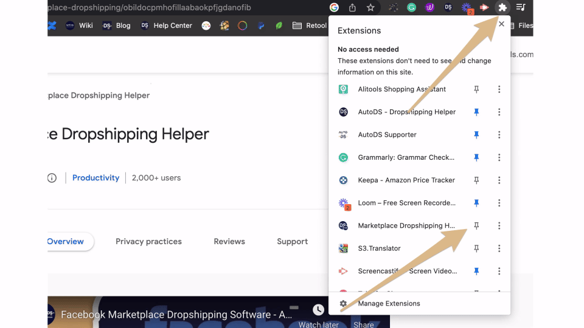Click the Google icon in the address bar

(x=334, y=7)
